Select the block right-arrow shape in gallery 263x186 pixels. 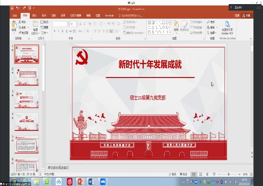tap(164, 27)
